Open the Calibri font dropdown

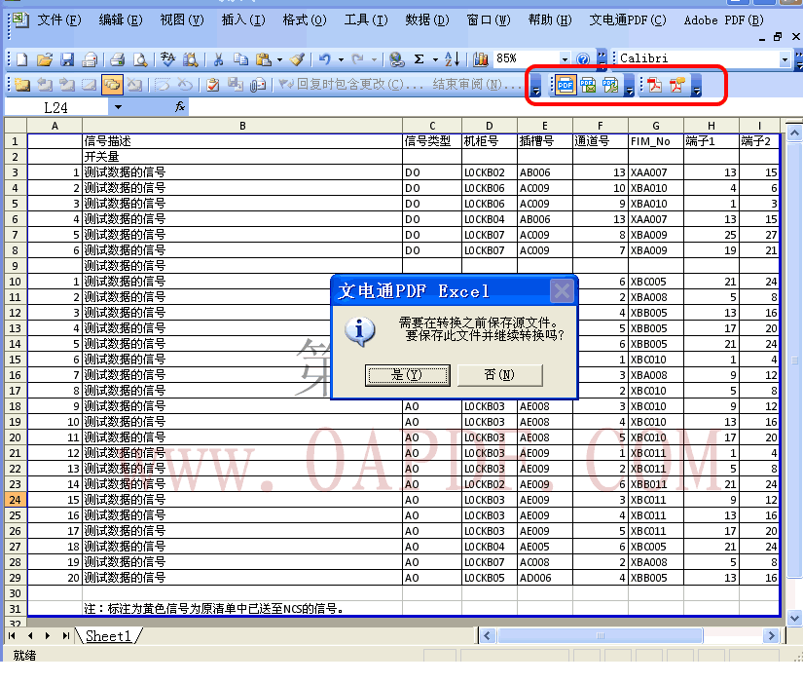point(785,59)
